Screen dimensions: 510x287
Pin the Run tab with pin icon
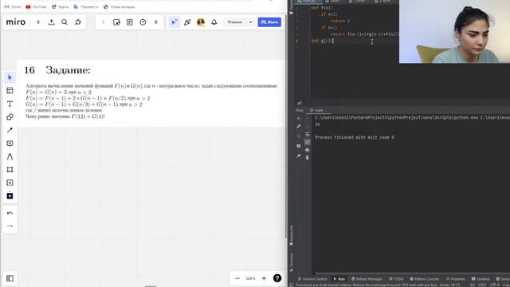299,156
